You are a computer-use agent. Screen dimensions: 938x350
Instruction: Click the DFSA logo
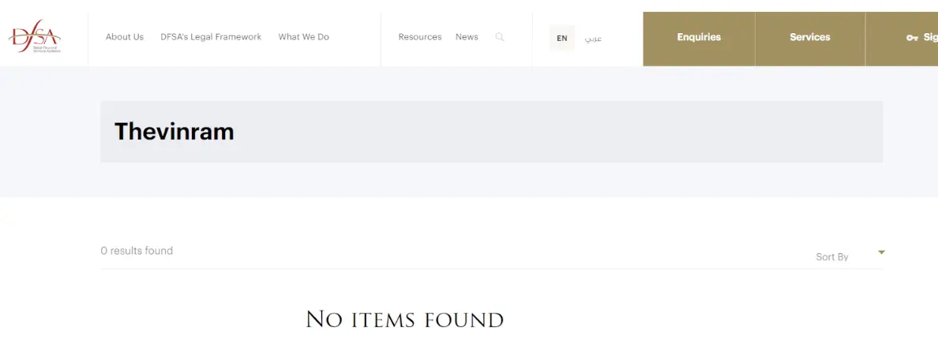click(35, 37)
